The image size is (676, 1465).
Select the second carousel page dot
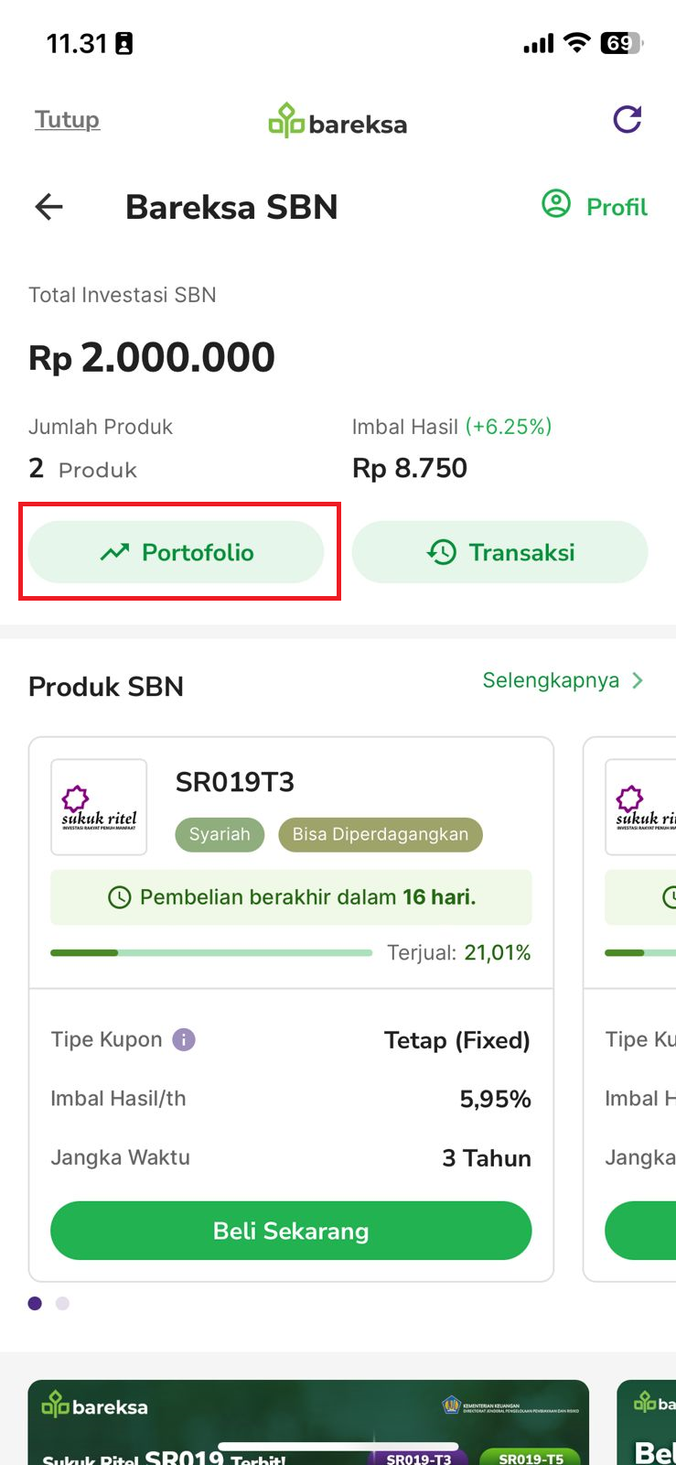tap(62, 1303)
